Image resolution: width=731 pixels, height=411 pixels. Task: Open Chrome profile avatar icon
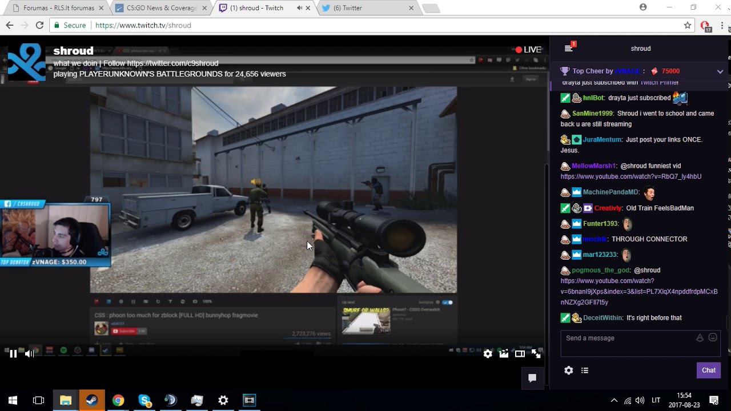(x=644, y=7)
